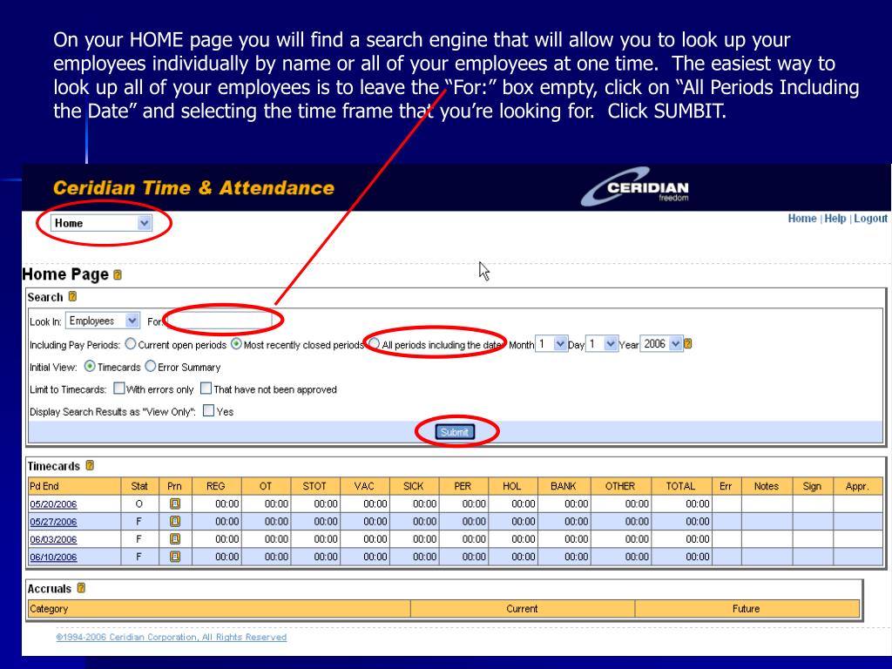This screenshot has width=892, height=669.
Task: Click the Stat column header
Action: coord(139,486)
